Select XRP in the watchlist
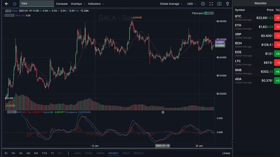 point(257,36)
